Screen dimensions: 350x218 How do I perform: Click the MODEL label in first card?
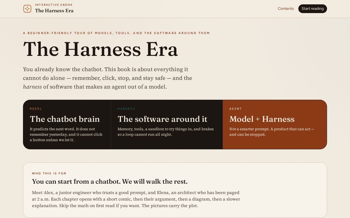pos(36,109)
